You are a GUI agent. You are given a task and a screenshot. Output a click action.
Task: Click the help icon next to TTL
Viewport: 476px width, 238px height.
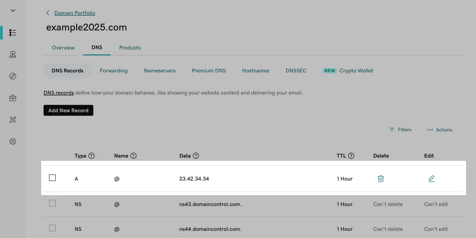[351, 156]
